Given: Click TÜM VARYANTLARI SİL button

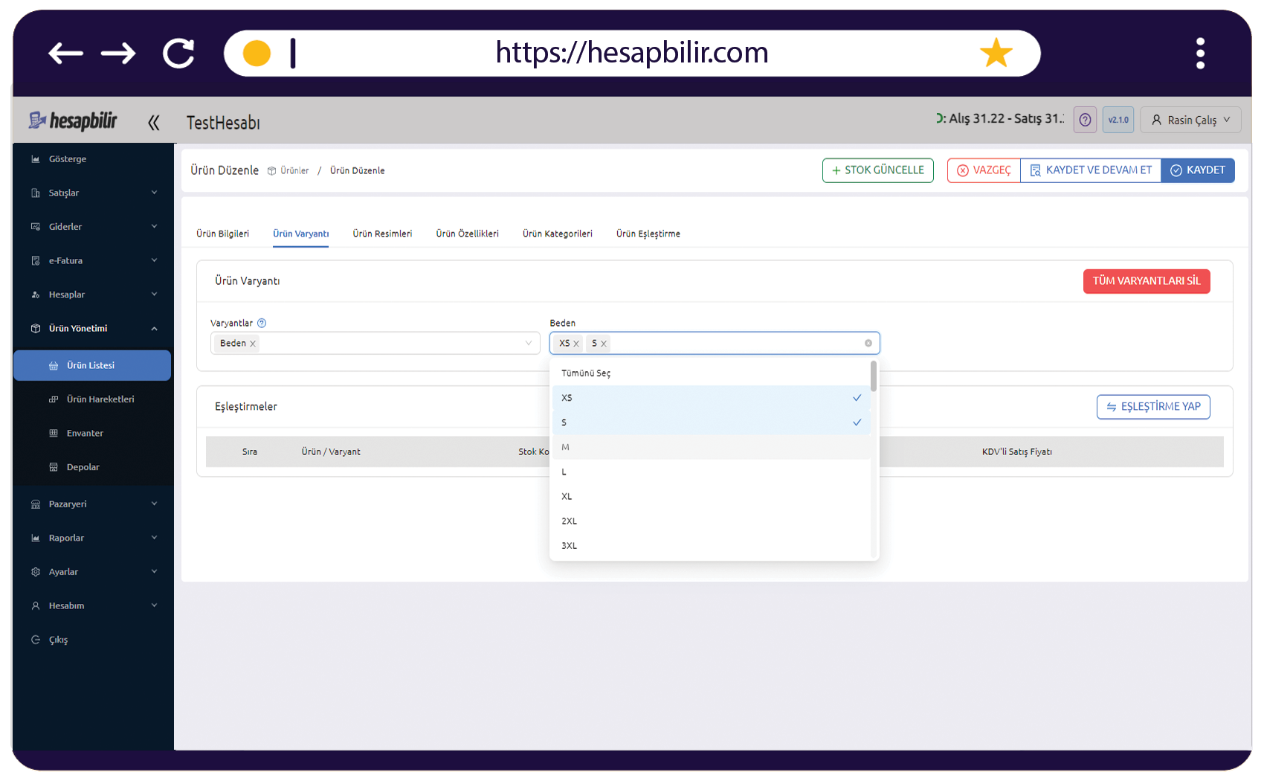Looking at the screenshot, I should click(1147, 281).
